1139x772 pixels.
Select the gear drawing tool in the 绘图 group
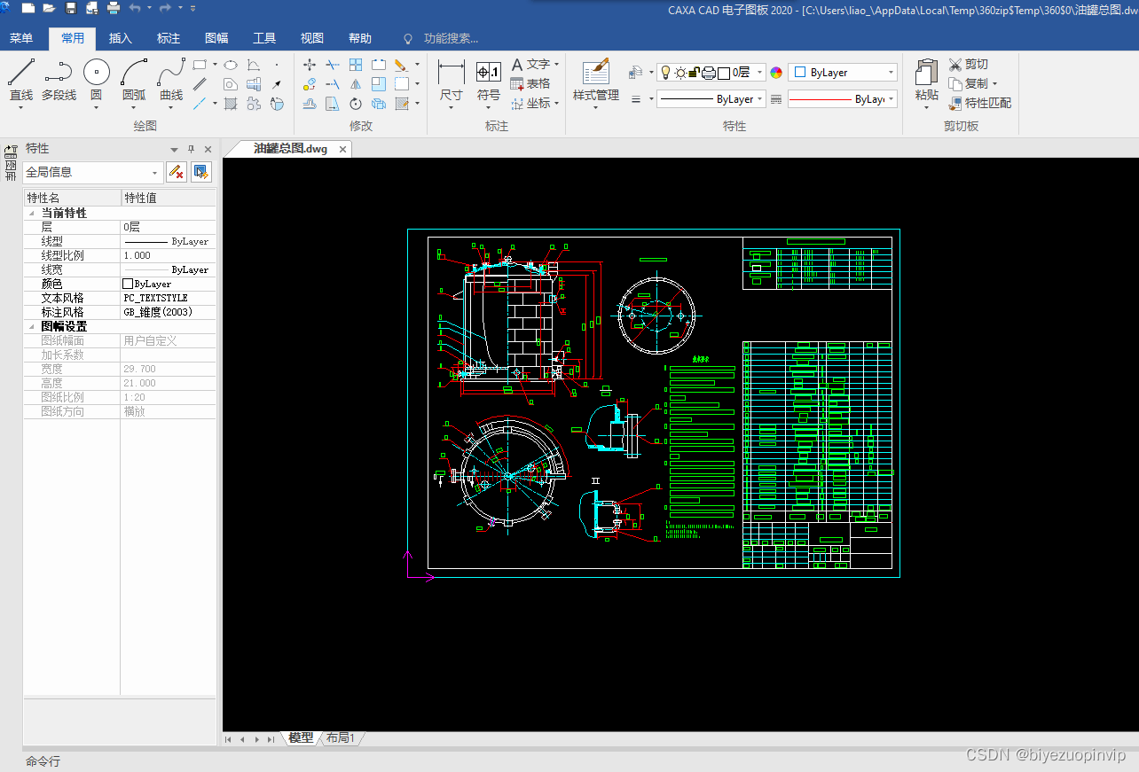[254, 104]
